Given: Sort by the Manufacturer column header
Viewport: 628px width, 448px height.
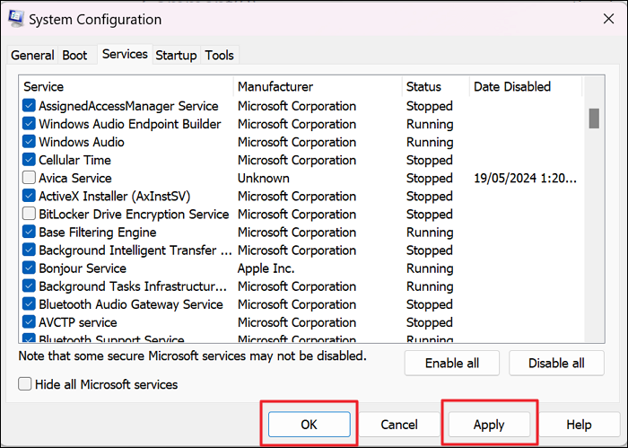Looking at the screenshot, I should click(316, 87).
